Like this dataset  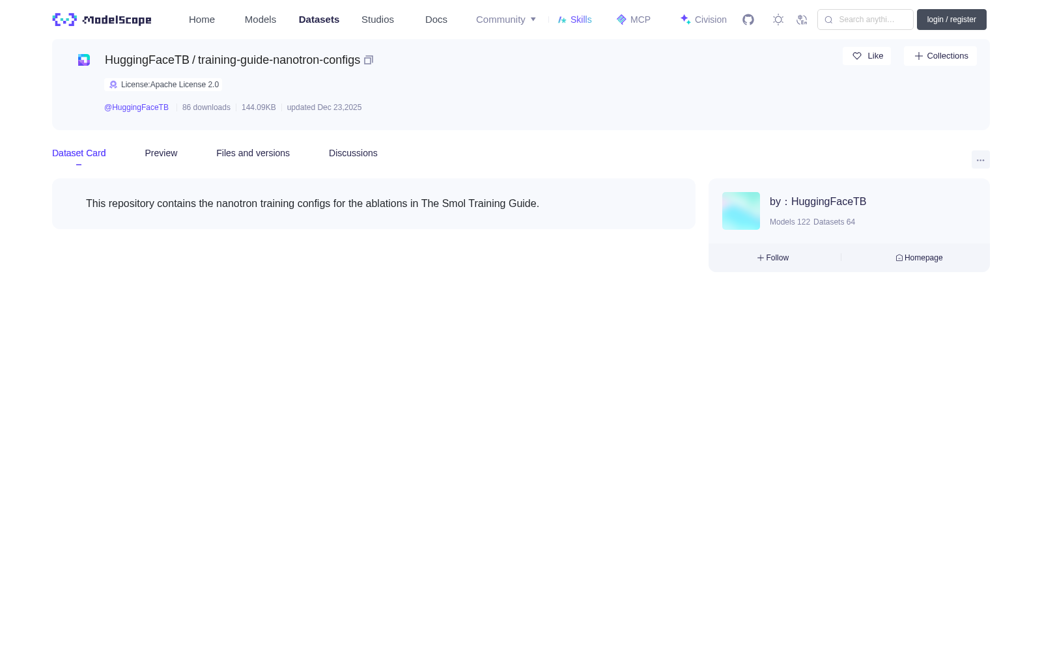click(x=867, y=56)
